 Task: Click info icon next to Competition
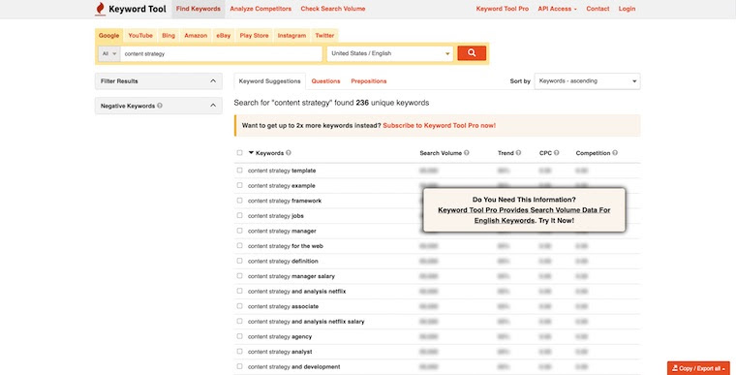(615, 153)
